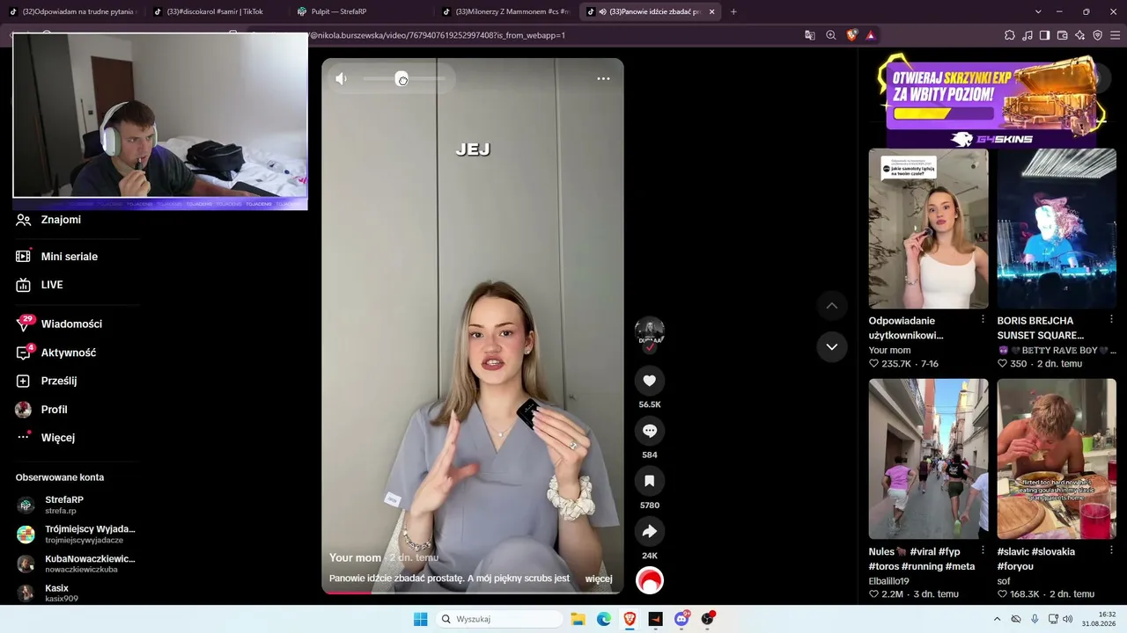This screenshot has width=1127, height=633.
Task: Toggle the system microphone tray icon
Action: coord(1035,619)
